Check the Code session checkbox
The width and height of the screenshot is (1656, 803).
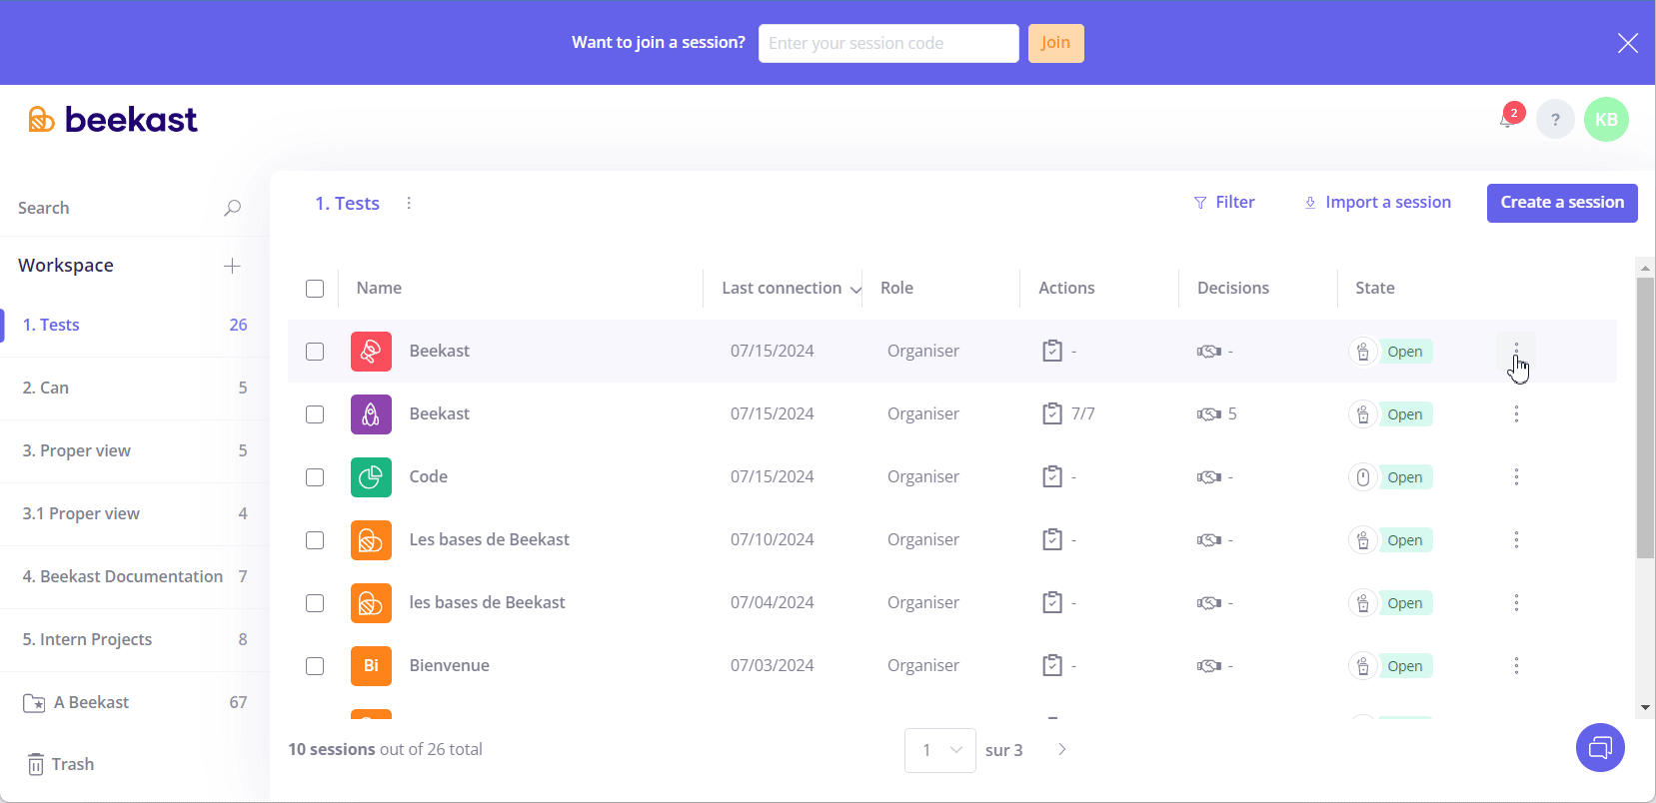click(x=315, y=477)
